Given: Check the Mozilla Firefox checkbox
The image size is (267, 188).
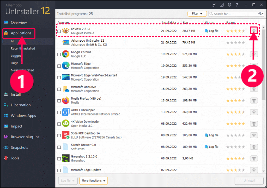Looking at the screenshot, I should pos(59,101).
